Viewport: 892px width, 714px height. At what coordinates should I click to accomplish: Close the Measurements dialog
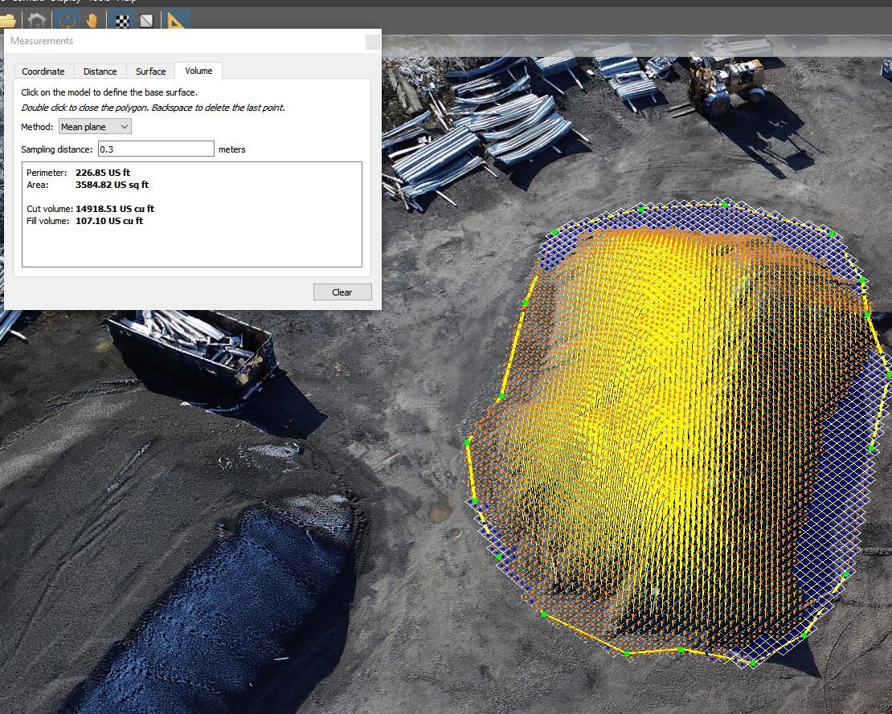[372, 41]
